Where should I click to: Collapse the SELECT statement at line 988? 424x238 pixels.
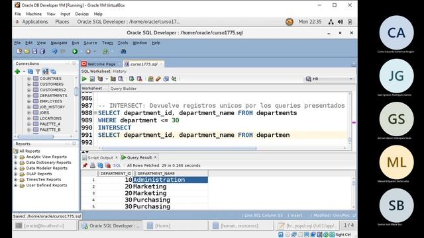(x=95, y=113)
